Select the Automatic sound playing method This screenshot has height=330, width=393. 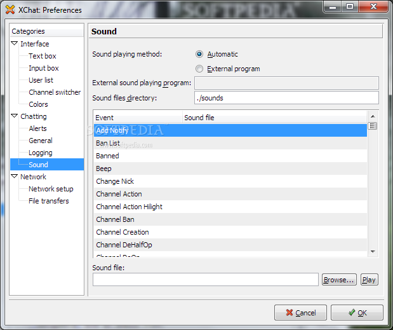(x=199, y=54)
